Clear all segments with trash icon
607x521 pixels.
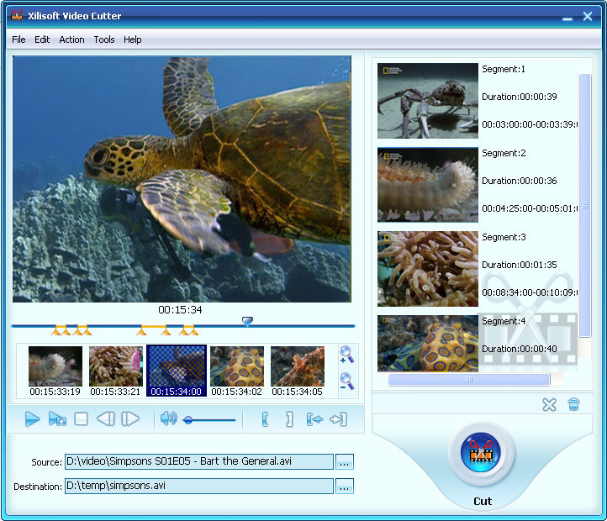573,405
